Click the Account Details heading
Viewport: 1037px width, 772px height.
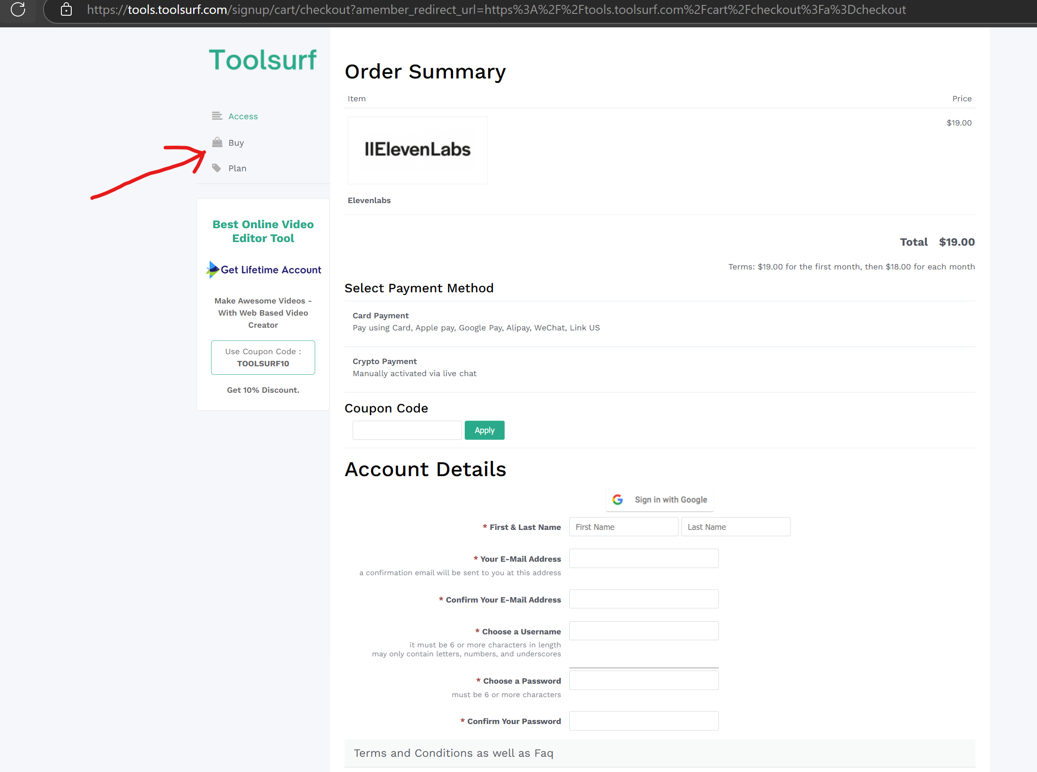pyautogui.click(x=425, y=470)
